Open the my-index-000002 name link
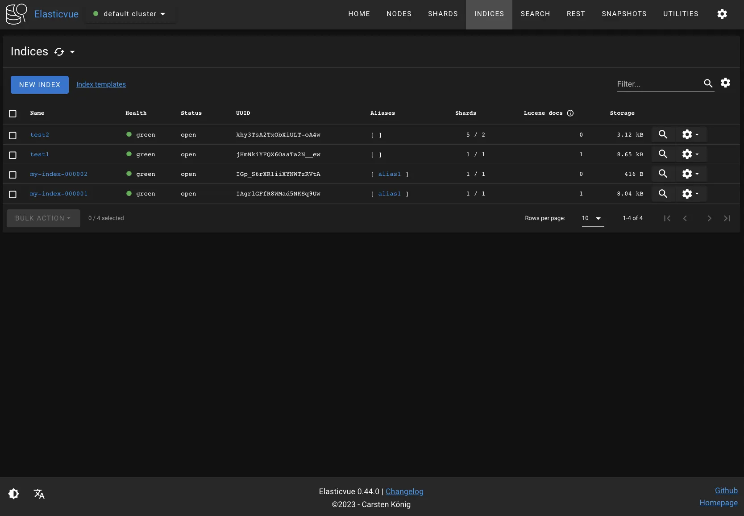Screen dimensions: 744x516 (x=59, y=174)
